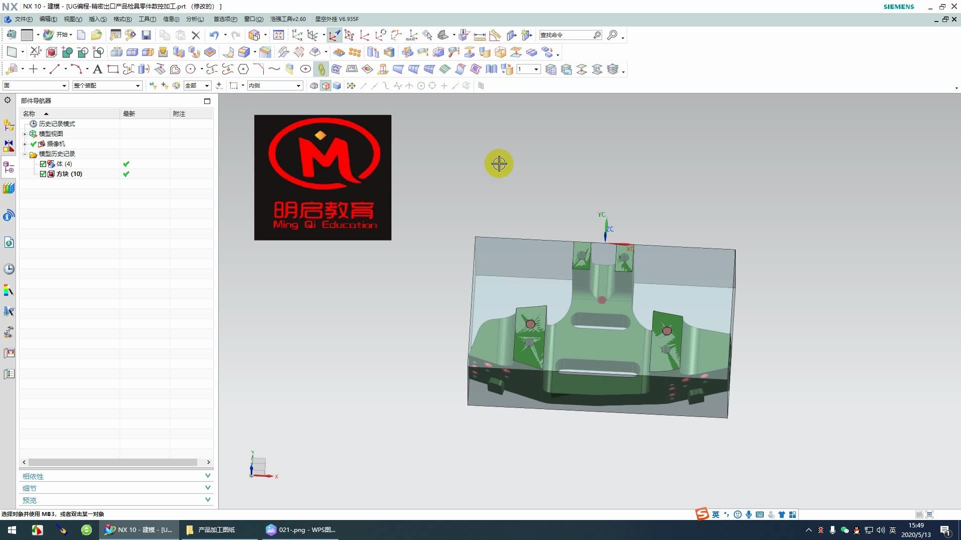Click the Undo arrow icon
961x540 pixels.
coord(214,35)
